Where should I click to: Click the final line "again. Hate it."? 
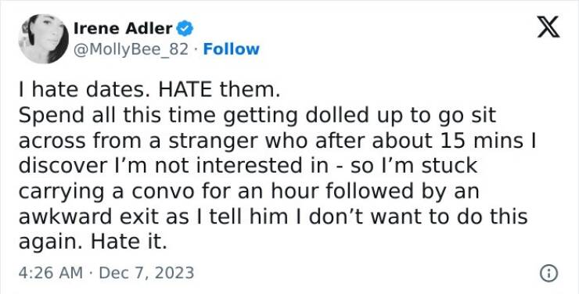pyautogui.click(x=92, y=242)
